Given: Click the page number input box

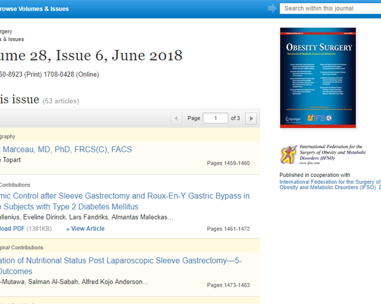Looking at the screenshot, I should (215, 118).
